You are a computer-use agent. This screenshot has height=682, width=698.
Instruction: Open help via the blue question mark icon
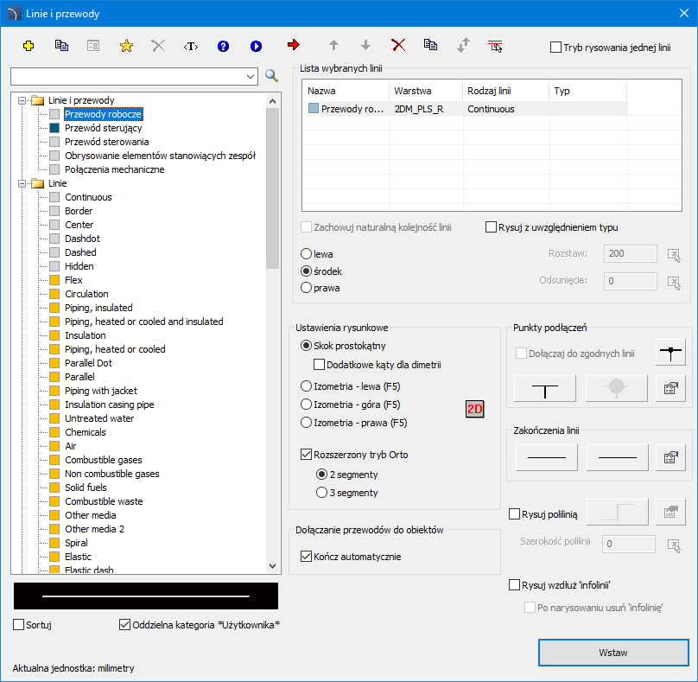pos(223,46)
